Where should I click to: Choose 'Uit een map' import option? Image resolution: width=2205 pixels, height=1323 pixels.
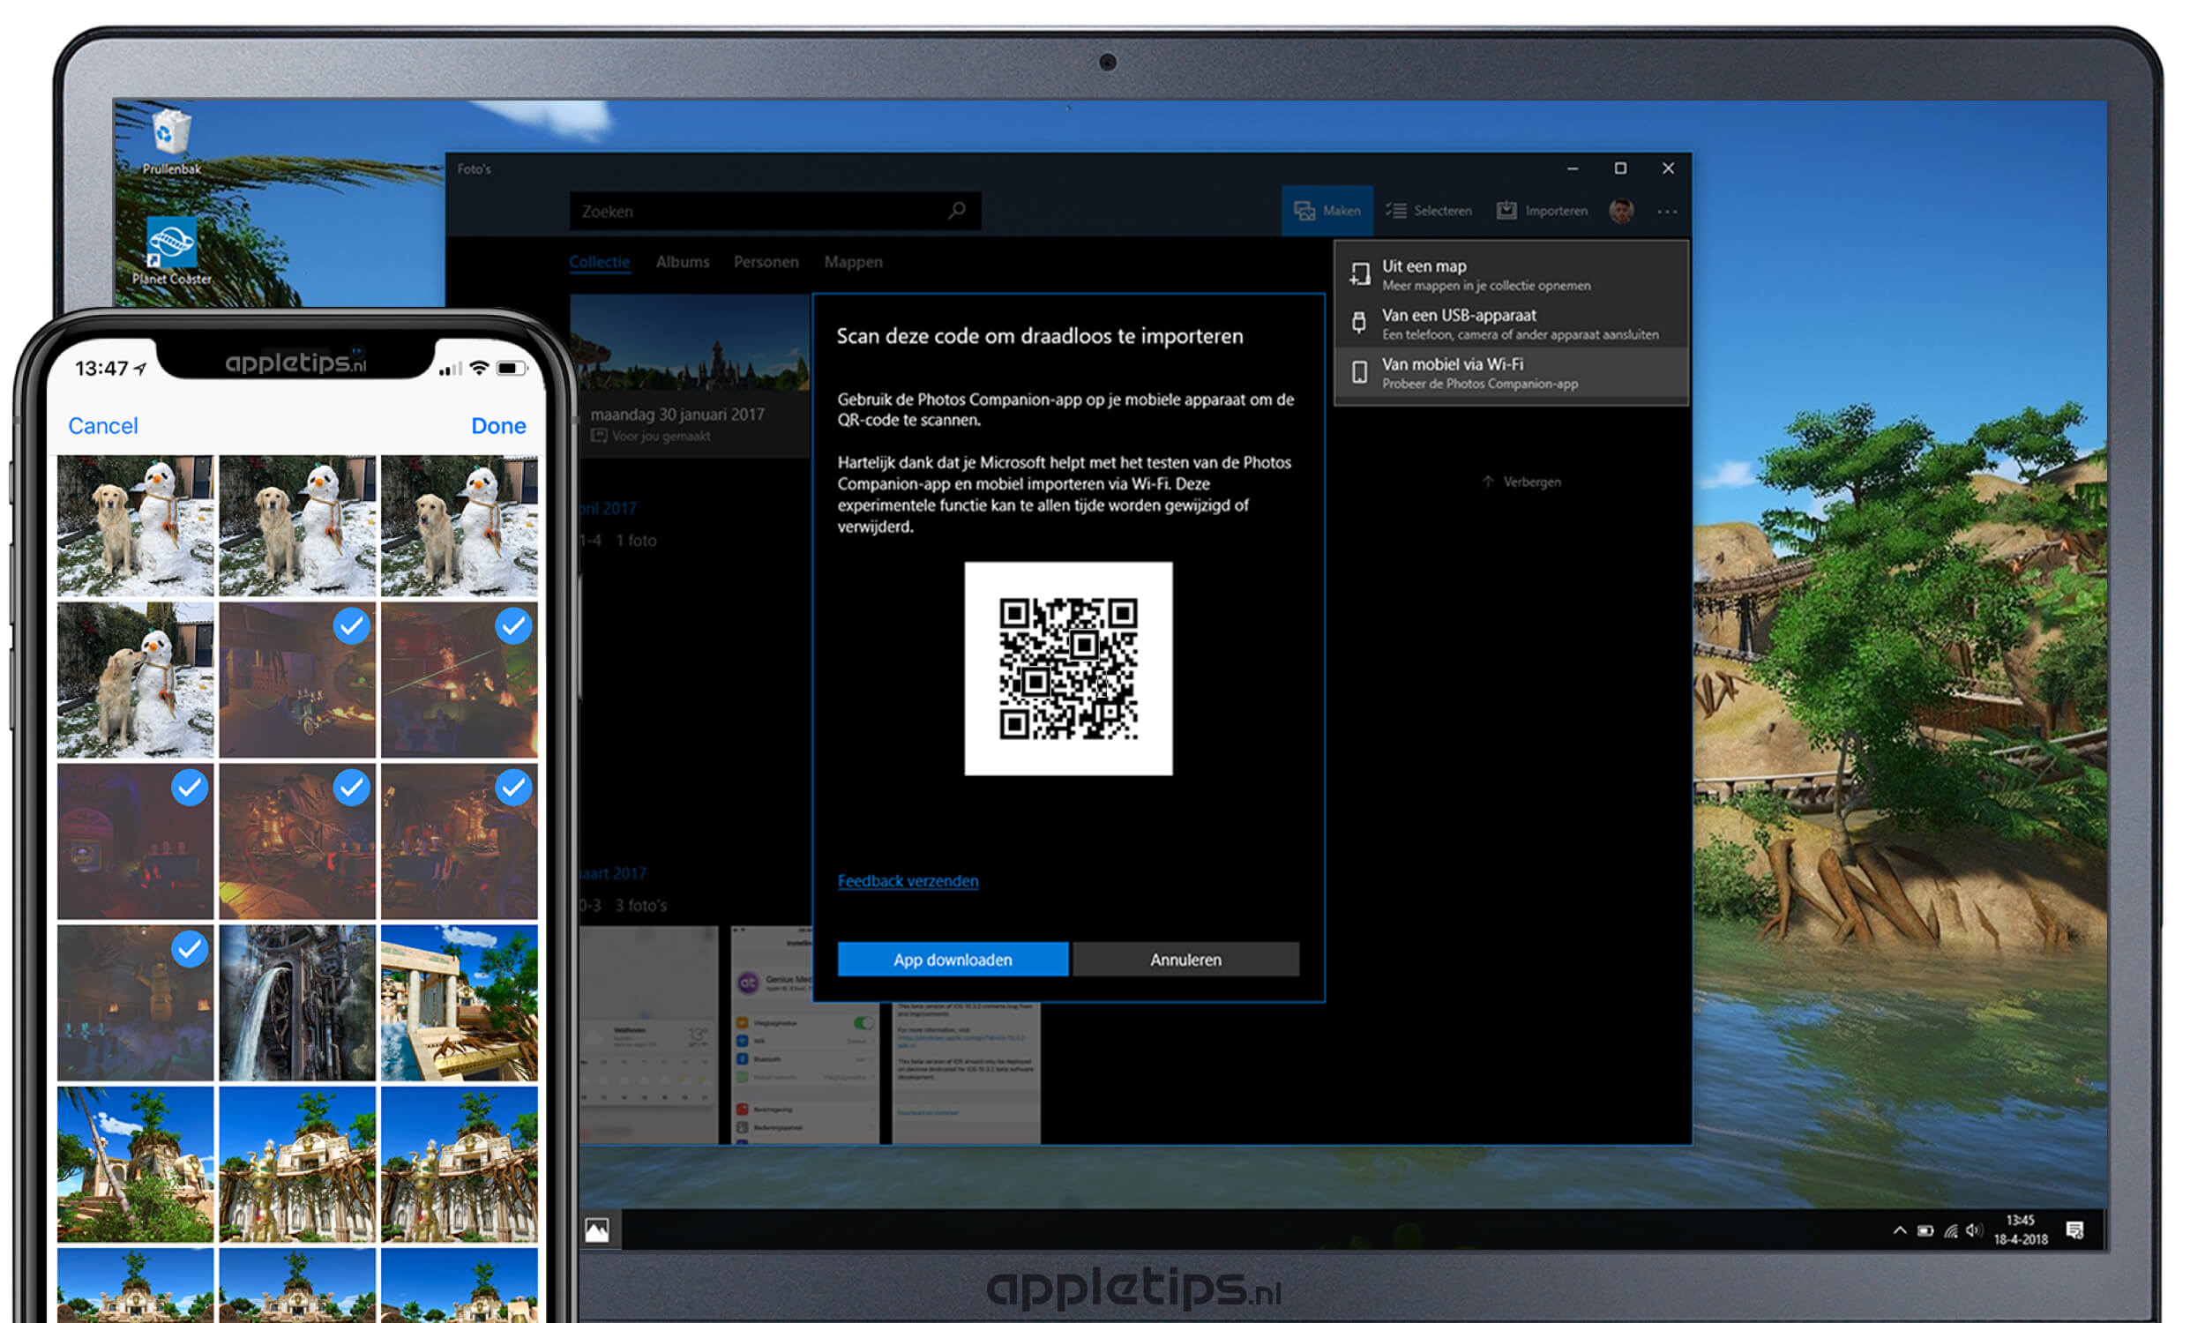(x=1511, y=274)
